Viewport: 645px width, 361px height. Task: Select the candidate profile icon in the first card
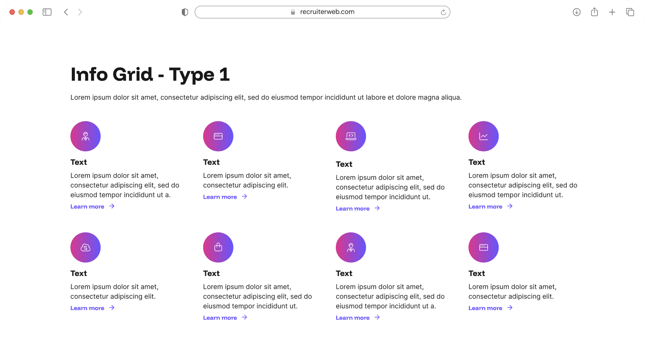[x=85, y=136]
